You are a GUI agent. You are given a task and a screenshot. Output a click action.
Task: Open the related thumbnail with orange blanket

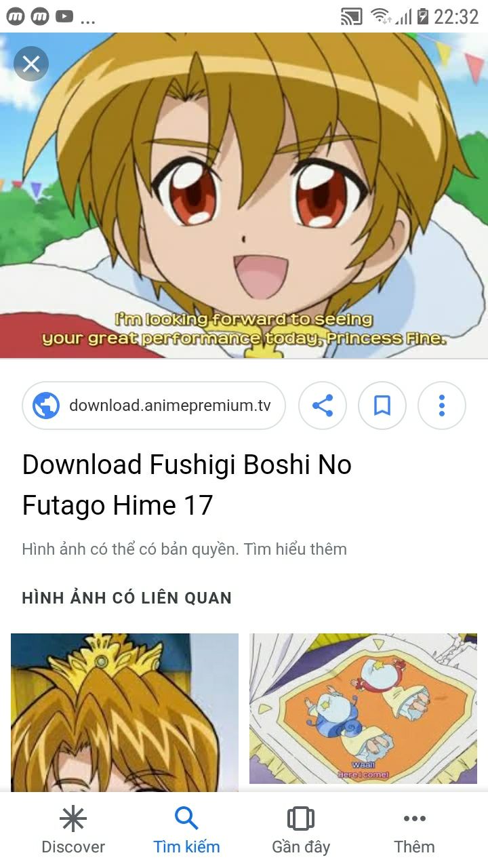tap(363, 709)
